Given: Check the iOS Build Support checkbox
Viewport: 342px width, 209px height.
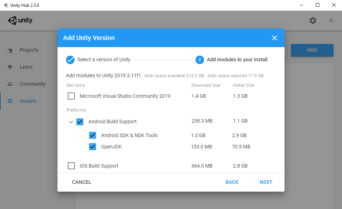Looking at the screenshot, I should [x=71, y=166].
